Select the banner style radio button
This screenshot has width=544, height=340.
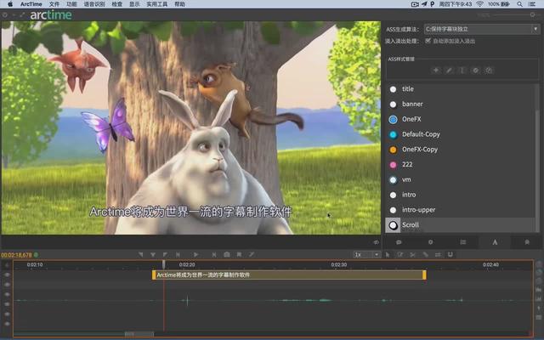(x=393, y=105)
